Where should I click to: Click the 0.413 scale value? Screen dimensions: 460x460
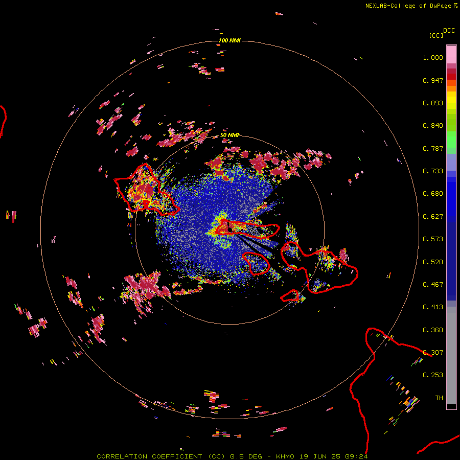click(x=433, y=307)
